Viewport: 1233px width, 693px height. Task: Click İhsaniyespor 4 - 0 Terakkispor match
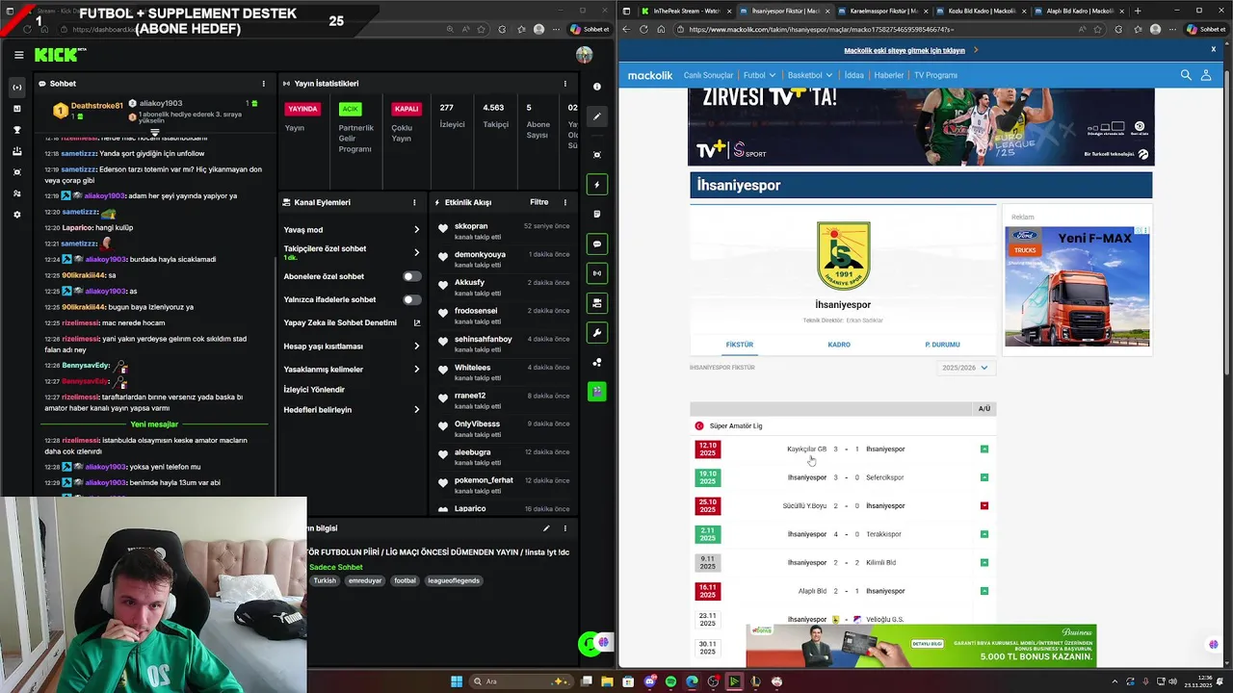tap(845, 534)
